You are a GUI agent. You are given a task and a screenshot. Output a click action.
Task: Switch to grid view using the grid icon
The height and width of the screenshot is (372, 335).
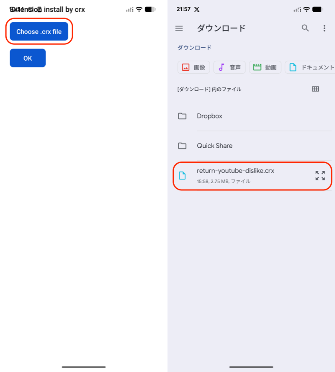[315, 89]
